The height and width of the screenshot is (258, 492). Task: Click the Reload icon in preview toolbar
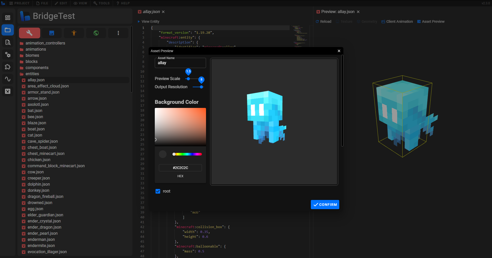point(317,21)
